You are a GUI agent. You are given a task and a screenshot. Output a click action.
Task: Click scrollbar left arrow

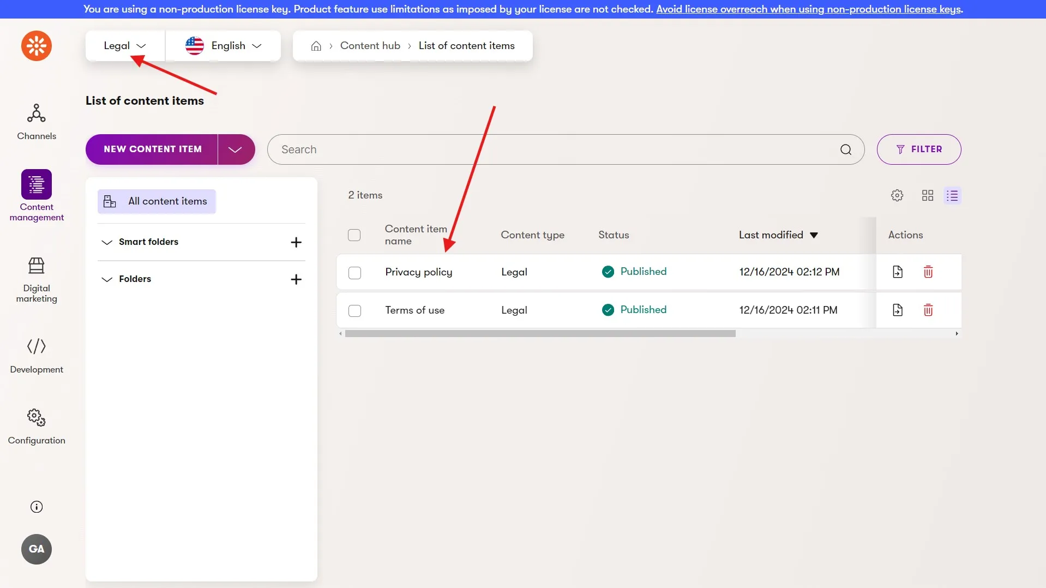(x=341, y=334)
